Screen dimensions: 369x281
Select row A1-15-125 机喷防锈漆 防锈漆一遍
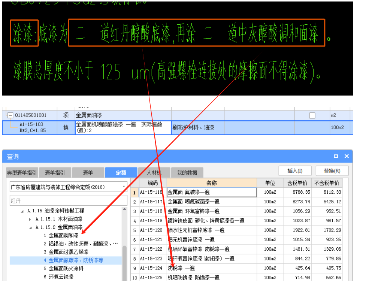[236, 278]
